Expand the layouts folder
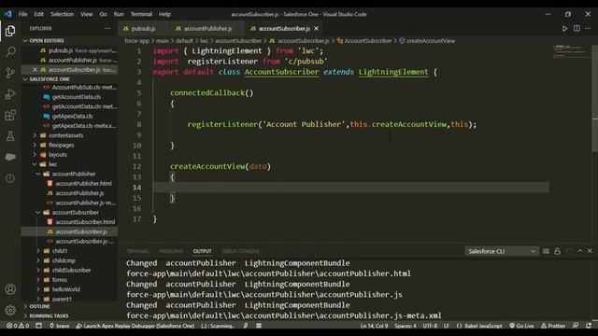Viewport: 598px width, 336px height. pos(58,155)
